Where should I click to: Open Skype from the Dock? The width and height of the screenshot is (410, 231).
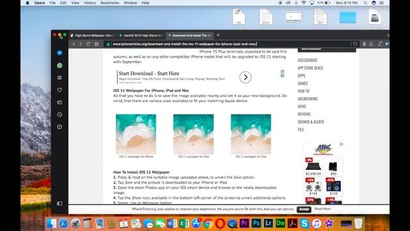click(x=304, y=223)
